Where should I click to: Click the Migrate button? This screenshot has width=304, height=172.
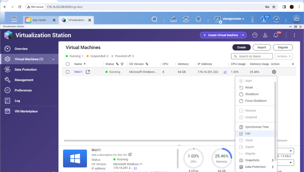[x=283, y=47]
